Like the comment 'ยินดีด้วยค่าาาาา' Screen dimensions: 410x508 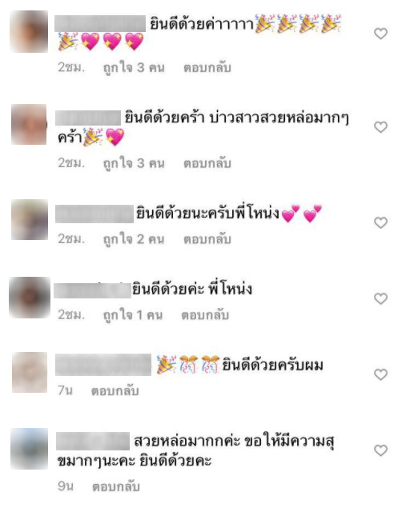381,34
